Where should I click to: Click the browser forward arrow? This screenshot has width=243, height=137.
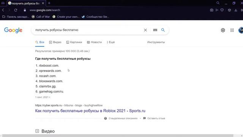click(9, 10)
